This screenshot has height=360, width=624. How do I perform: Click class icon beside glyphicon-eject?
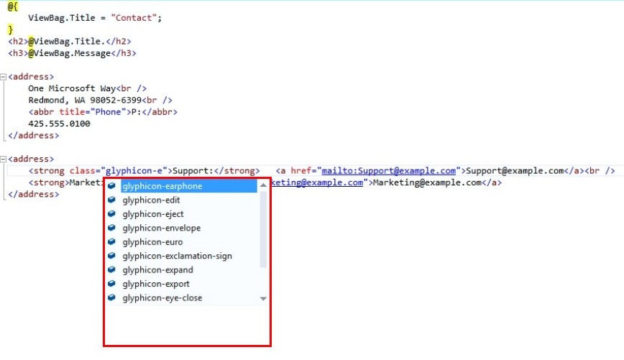(x=112, y=213)
